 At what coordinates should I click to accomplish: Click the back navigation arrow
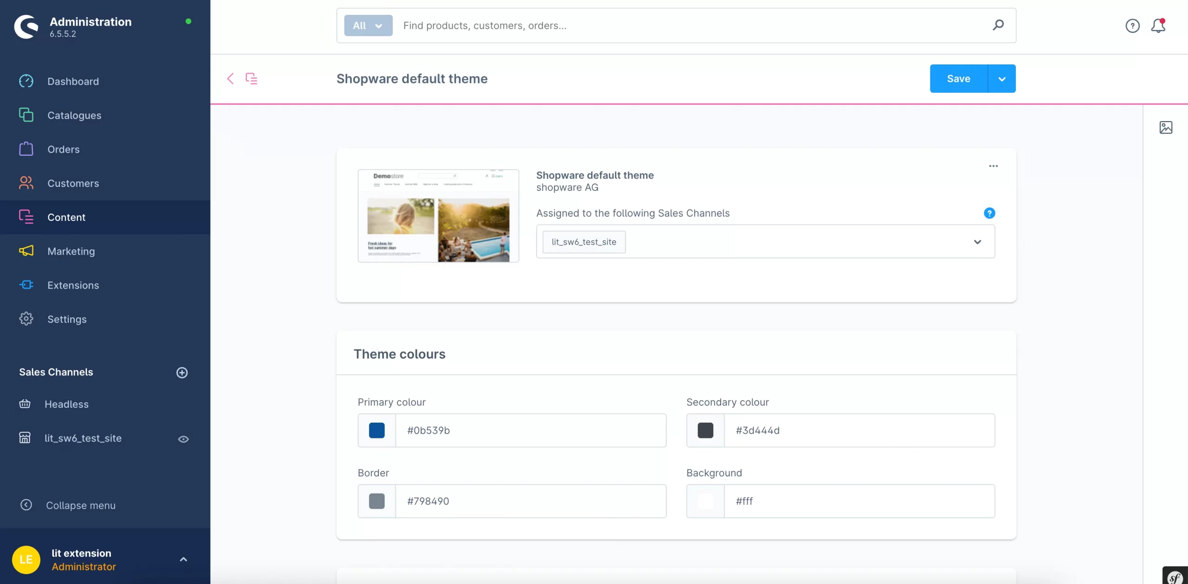click(230, 78)
